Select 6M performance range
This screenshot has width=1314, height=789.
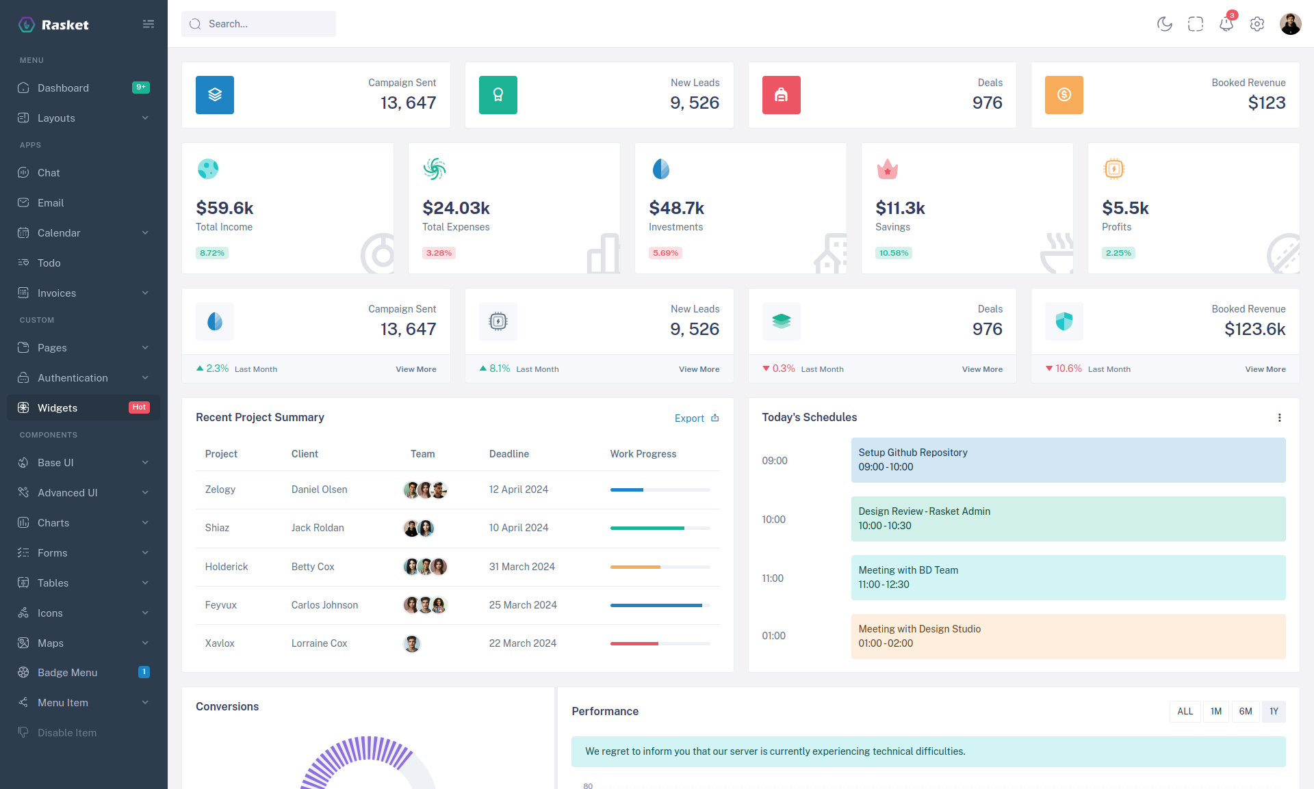tap(1246, 712)
